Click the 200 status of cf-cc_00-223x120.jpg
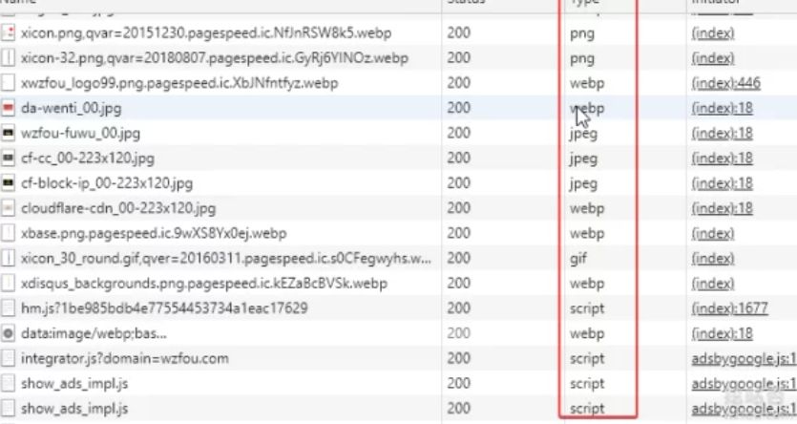Viewport: 797px width, 424px height. 458,159
